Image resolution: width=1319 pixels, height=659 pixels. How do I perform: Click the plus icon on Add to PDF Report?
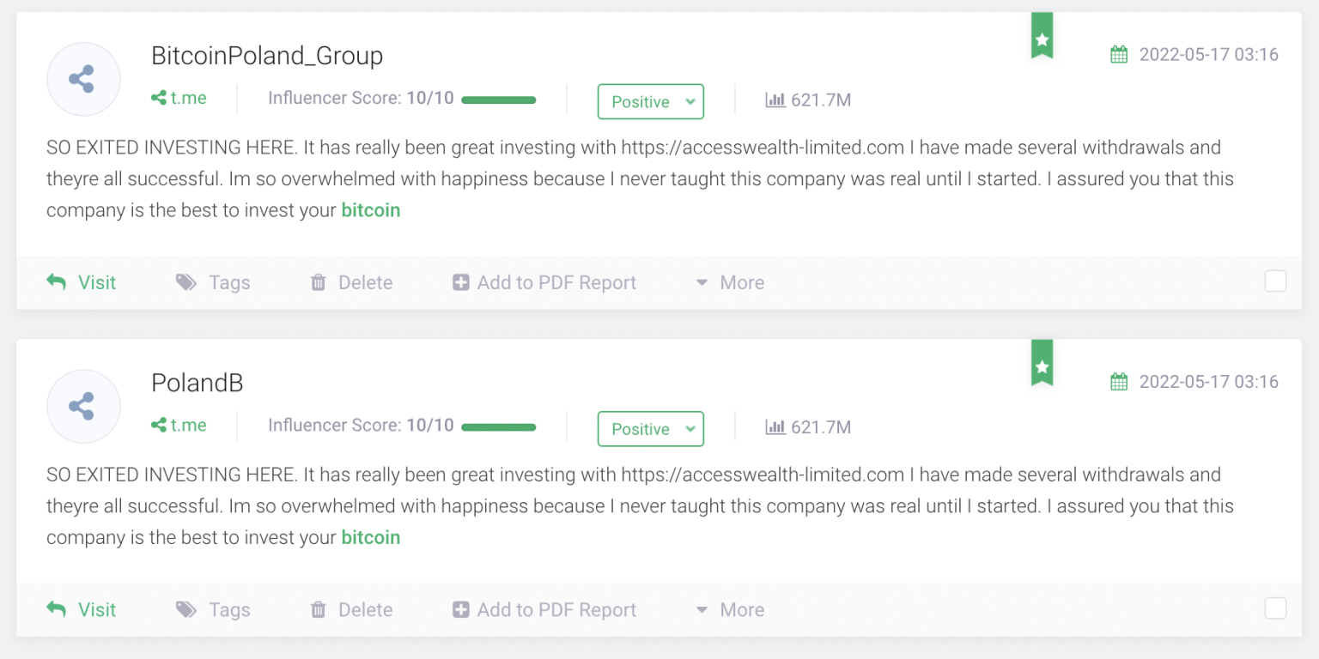tap(460, 281)
